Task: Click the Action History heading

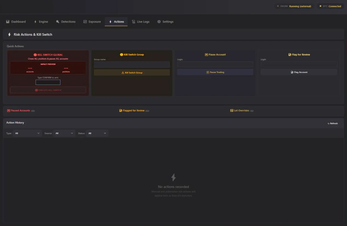Action: tap(15, 123)
